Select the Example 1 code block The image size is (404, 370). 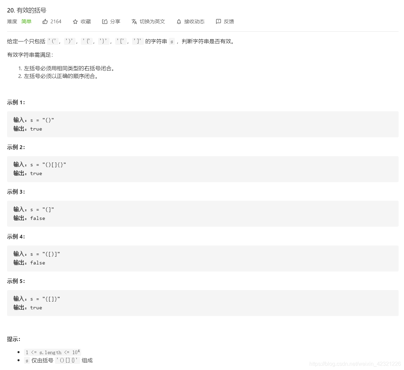pos(202,124)
